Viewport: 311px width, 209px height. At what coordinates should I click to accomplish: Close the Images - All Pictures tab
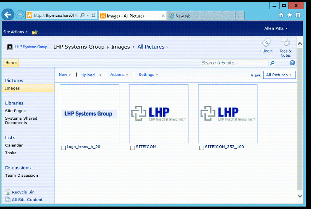coord(163,16)
